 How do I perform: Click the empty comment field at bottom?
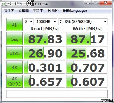coord(57,94)
